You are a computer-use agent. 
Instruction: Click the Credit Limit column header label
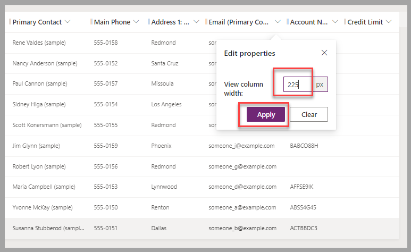point(365,22)
